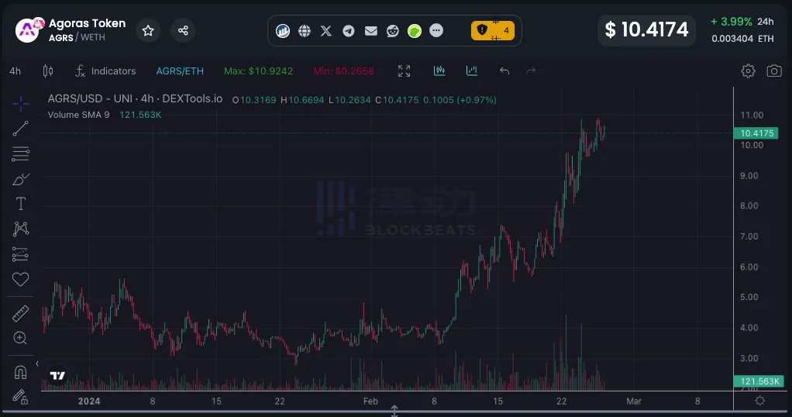This screenshot has width=792, height=417.
Task: Share the Agoras Token pair
Action: pyautogui.click(x=183, y=31)
